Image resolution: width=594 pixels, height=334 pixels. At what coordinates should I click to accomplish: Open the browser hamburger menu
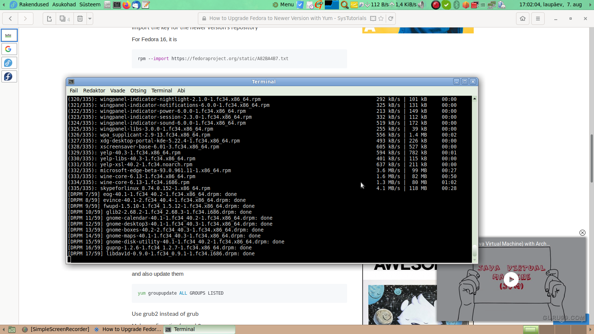pyautogui.click(x=538, y=19)
